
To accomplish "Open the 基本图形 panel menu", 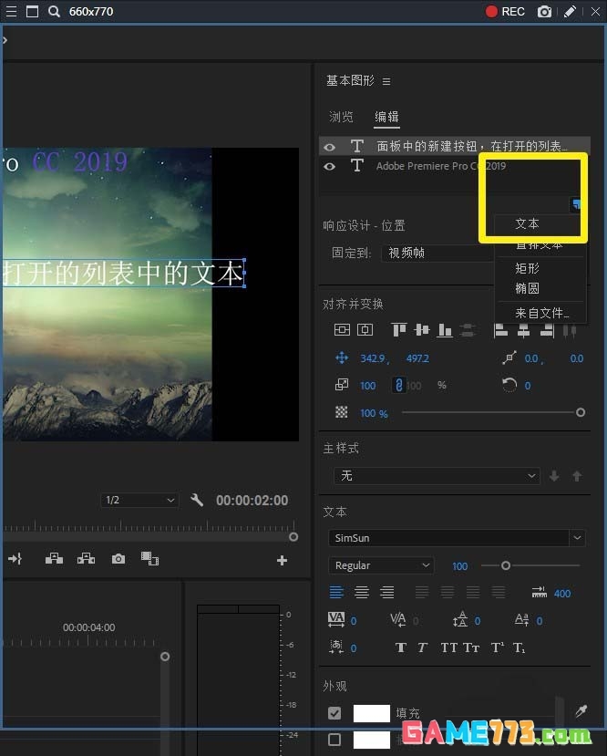I will tap(386, 81).
